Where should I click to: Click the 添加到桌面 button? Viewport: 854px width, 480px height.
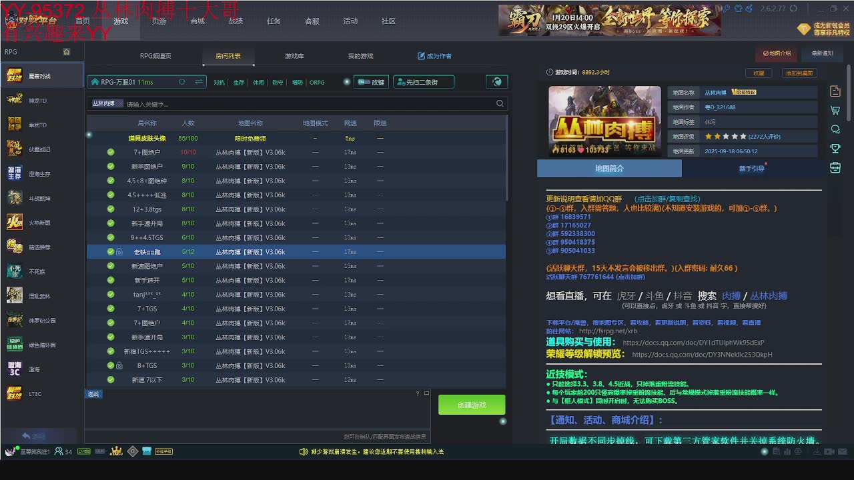coord(799,73)
